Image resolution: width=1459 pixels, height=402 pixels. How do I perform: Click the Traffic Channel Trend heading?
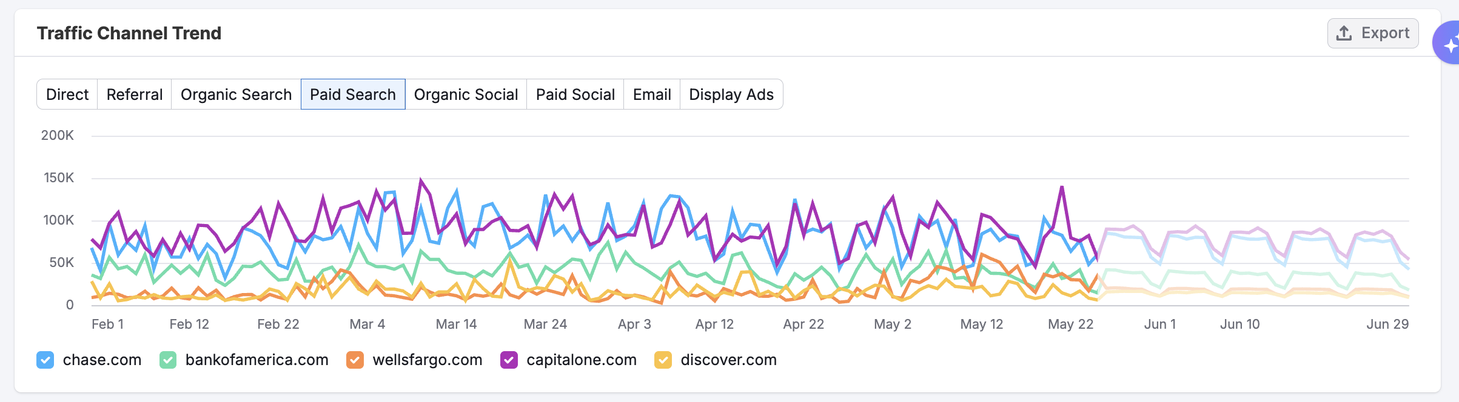coord(129,33)
